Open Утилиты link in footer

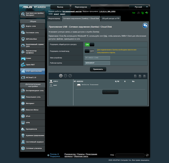click(x=81, y=154)
